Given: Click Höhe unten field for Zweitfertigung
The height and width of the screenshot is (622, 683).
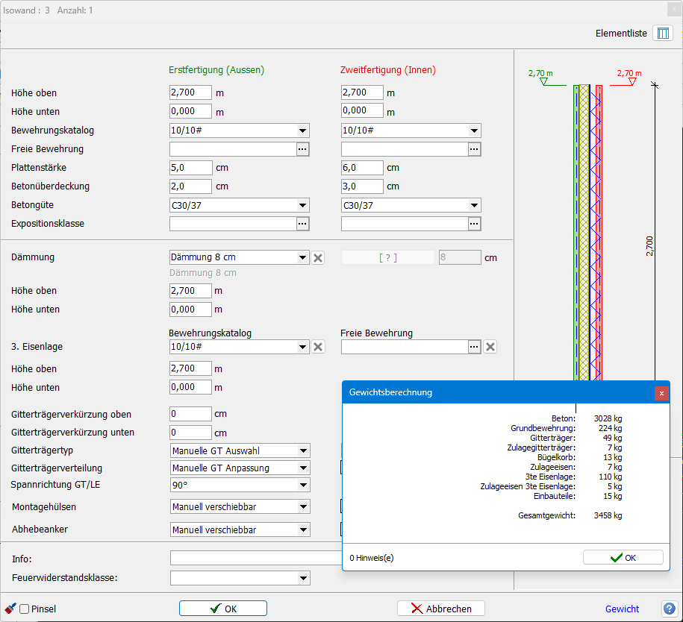Looking at the screenshot, I should [362, 110].
